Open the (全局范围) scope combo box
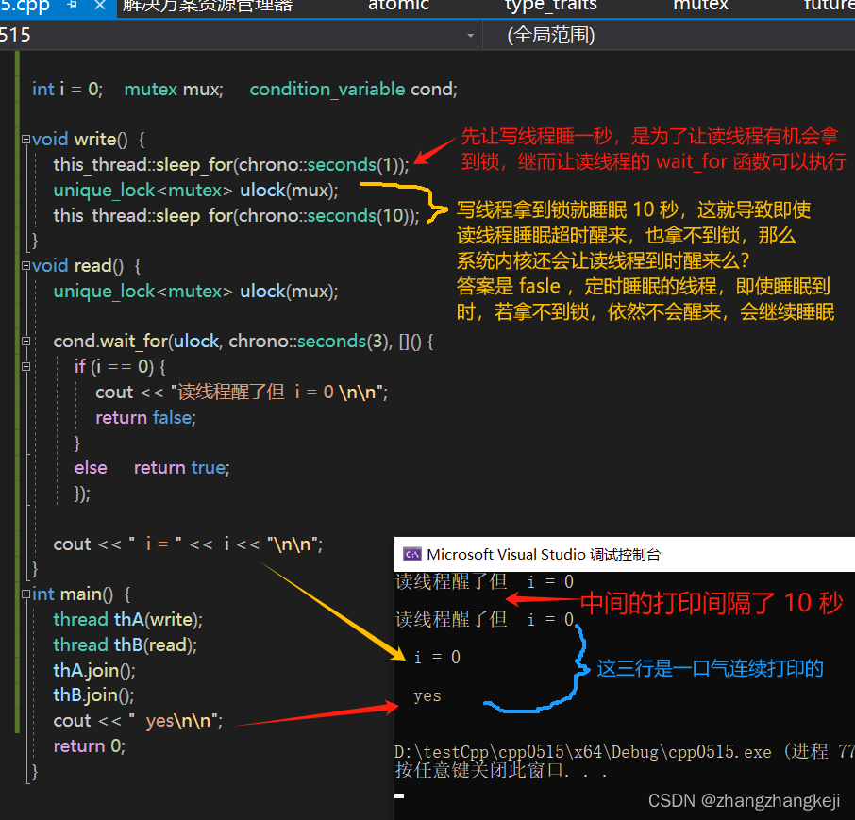This screenshot has height=820, width=855. (668, 36)
